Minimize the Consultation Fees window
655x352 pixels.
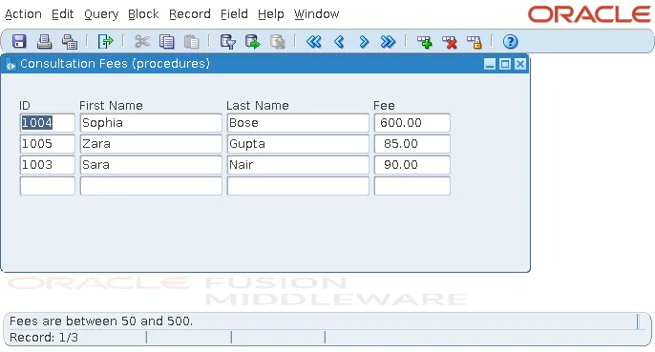(x=490, y=64)
